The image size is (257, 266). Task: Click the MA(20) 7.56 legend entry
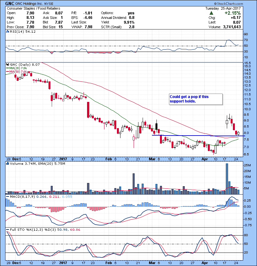click(x=16, y=68)
